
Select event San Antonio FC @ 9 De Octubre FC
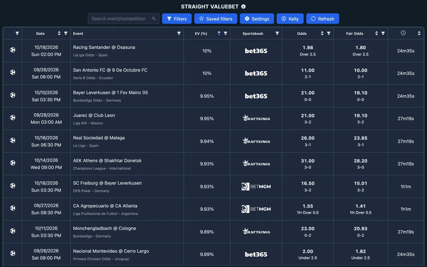coord(110,70)
